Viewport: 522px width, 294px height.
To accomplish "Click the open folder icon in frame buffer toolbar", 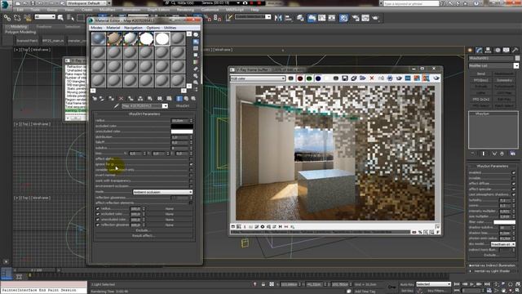I will pos(362,78).
